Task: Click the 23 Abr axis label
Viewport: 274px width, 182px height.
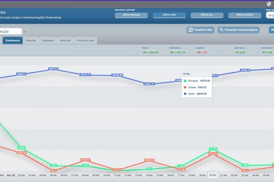Action: click(245, 175)
